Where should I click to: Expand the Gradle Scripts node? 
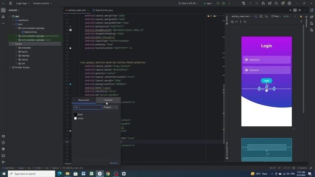(10, 67)
